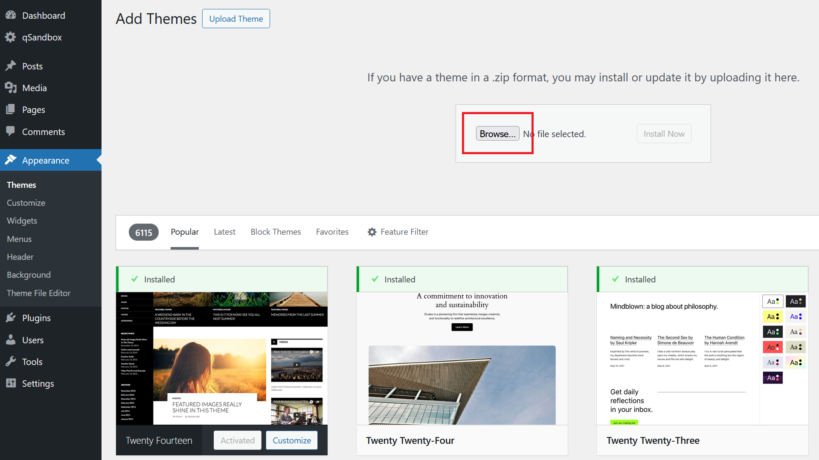
Task: Click the Users person icon
Action: click(x=11, y=340)
